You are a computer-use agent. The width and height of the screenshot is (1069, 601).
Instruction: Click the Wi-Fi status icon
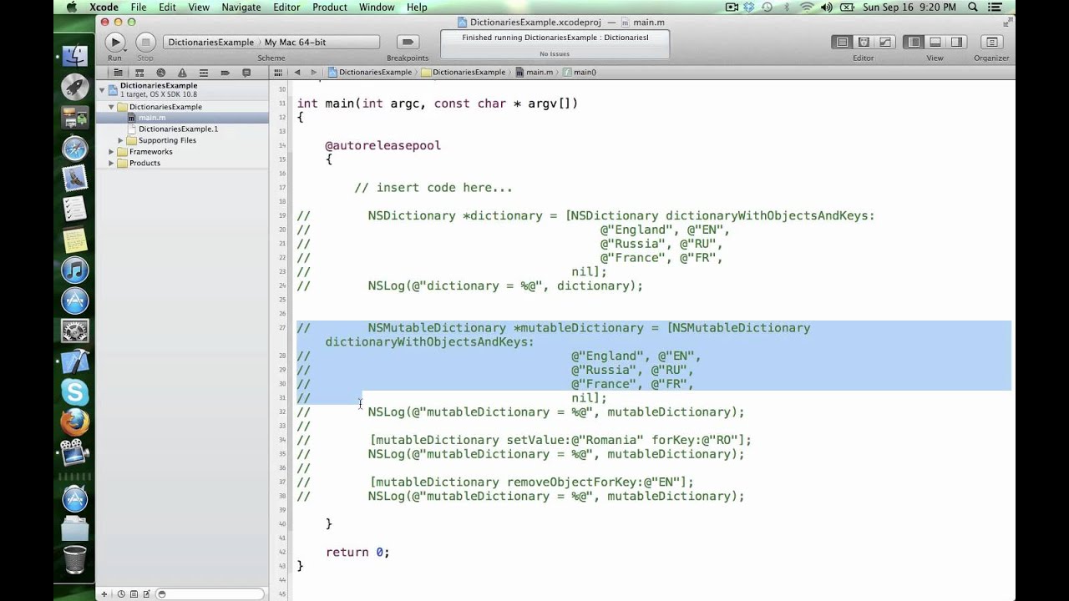[806, 8]
